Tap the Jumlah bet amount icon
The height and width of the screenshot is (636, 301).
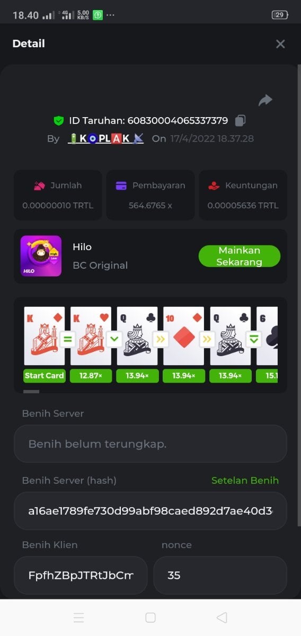[x=39, y=185]
